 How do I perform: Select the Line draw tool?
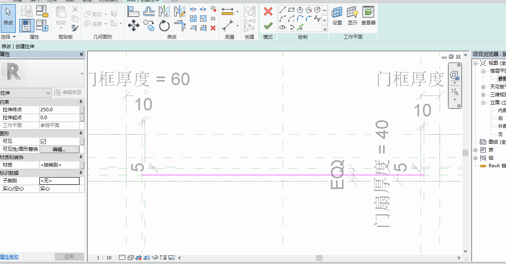283,9
